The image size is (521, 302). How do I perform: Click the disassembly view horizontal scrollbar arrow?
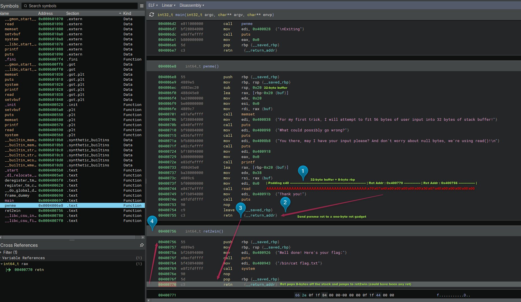pyautogui.click(x=149, y=300)
